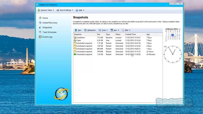Sort by the Snapshot column header
This screenshot has height=114, width=203.
click(85, 34)
